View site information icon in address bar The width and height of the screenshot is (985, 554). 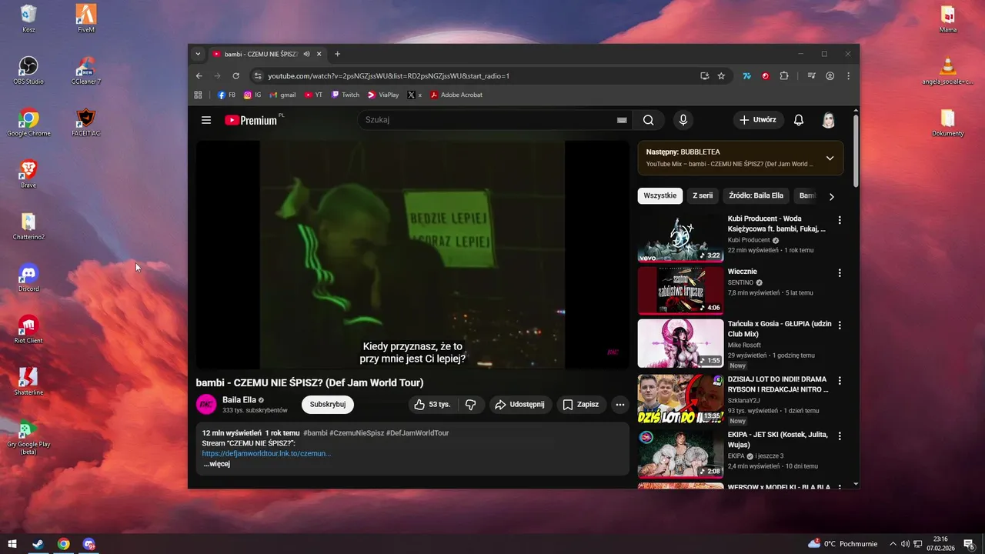tap(258, 76)
